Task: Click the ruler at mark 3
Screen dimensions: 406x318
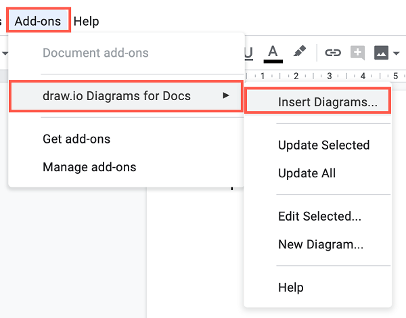Action: tap(330, 76)
